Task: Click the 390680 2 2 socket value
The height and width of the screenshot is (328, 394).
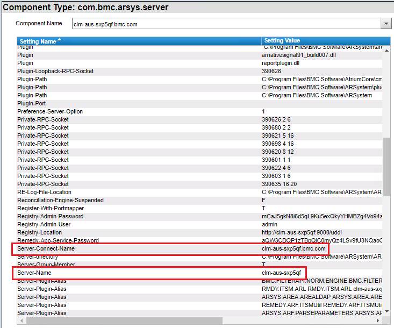Action: pos(276,127)
